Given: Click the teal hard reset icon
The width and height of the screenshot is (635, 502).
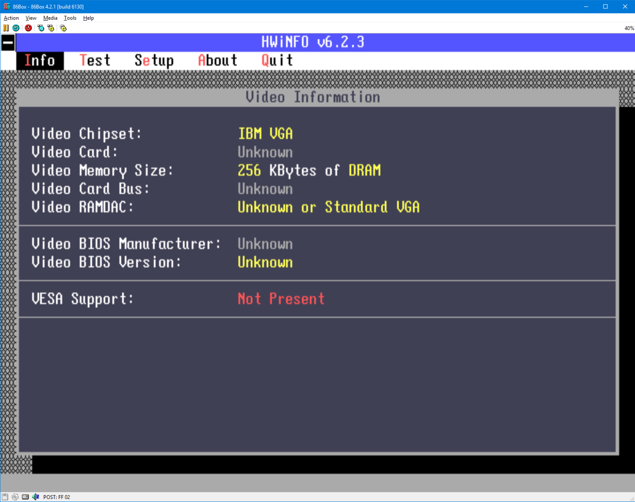Looking at the screenshot, I should (16, 28).
